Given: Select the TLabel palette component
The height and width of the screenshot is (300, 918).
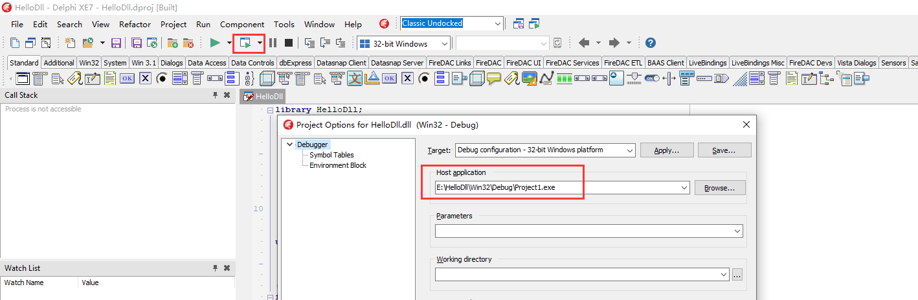Looking at the screenshot, I should (74, 78).
